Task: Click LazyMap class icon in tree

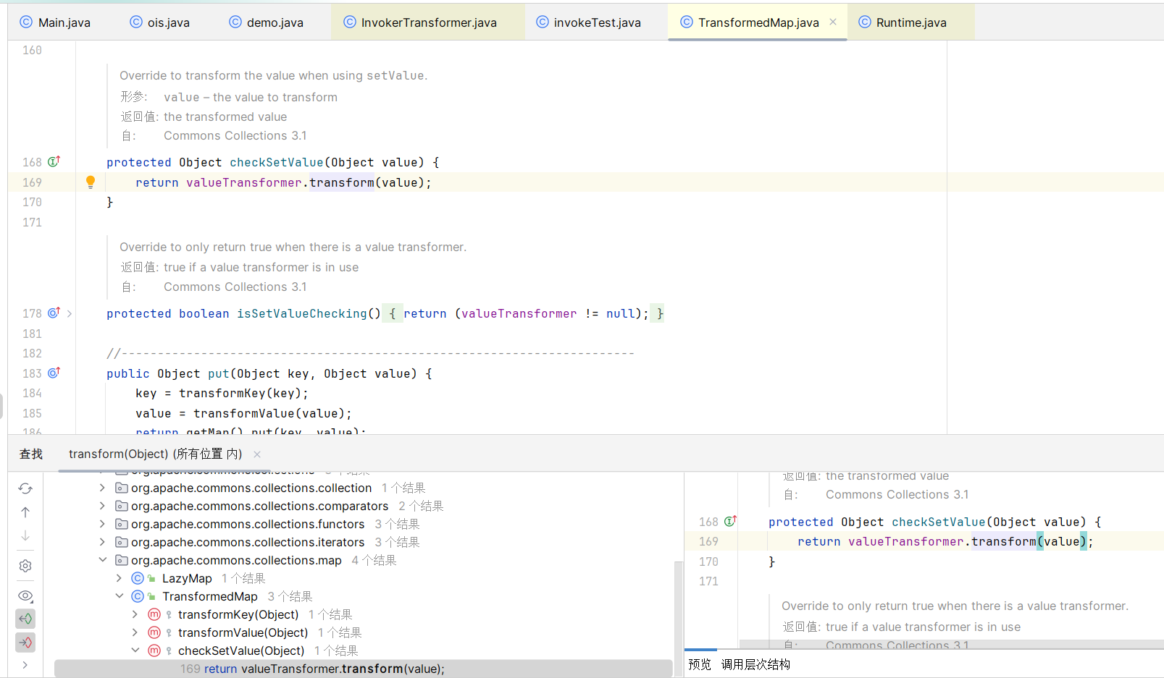Action: tap(138, 578)
